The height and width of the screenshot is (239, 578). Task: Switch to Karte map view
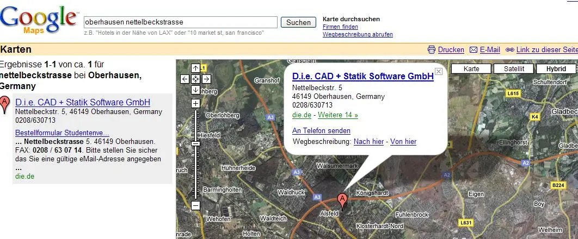[471, 69]
